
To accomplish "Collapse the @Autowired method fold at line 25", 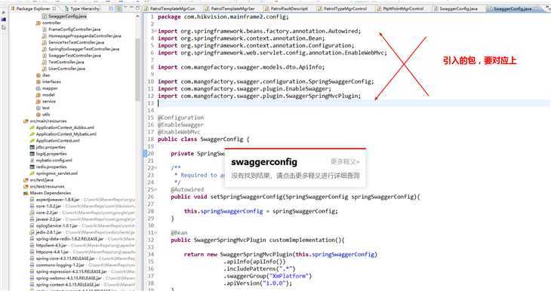I will tap(155, 189).
